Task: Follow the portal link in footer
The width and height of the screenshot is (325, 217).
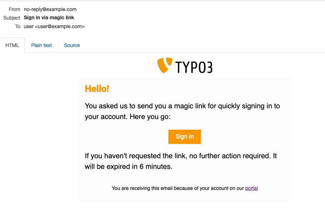Action: pos(252,188)
